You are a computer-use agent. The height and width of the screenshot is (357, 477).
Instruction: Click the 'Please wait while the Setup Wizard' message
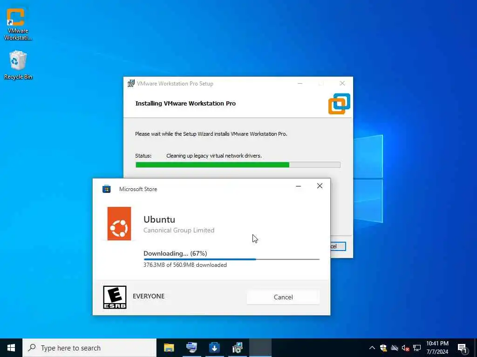click(211, 134)
